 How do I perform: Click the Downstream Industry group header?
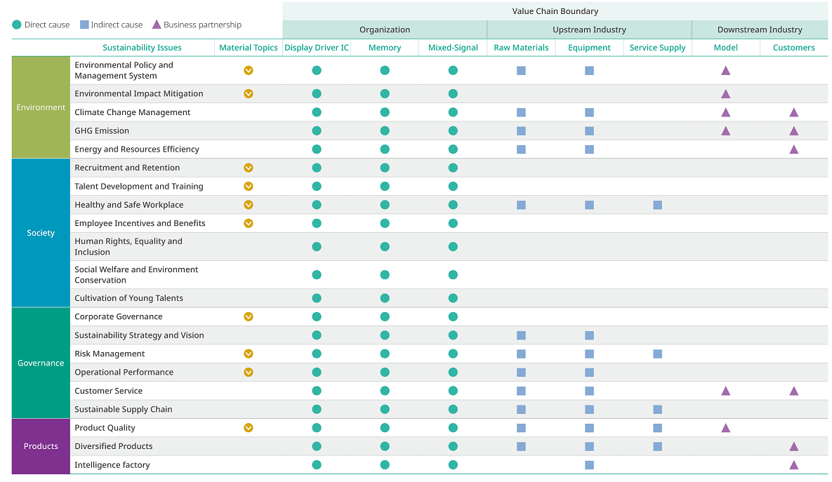(760, 29)
